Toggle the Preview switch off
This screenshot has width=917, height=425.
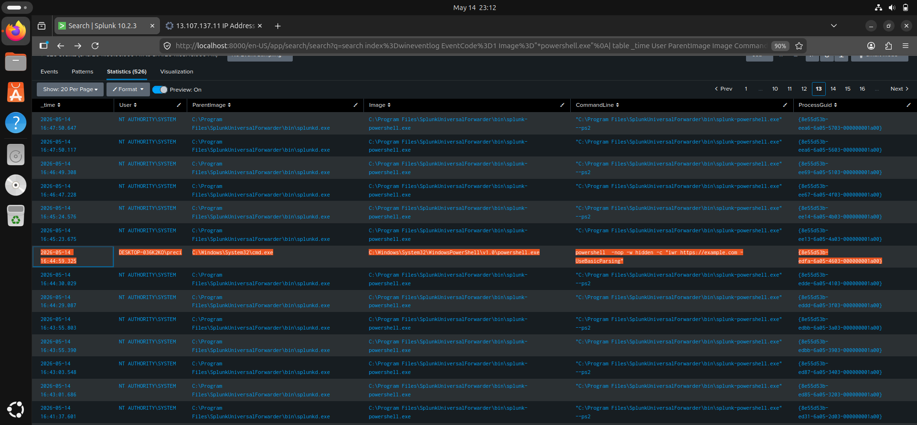pos(160,90)
